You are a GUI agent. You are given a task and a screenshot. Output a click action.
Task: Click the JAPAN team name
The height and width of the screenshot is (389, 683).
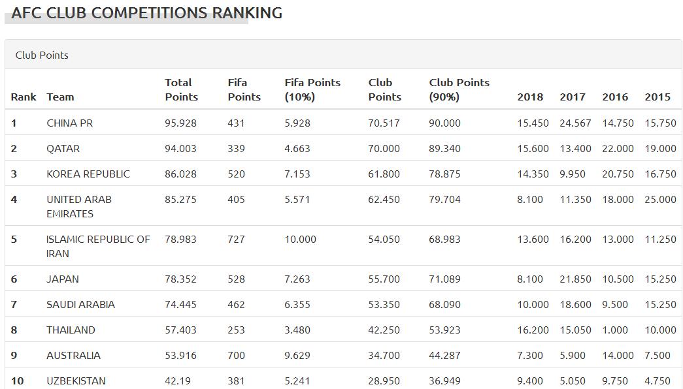tap(62, 279)
